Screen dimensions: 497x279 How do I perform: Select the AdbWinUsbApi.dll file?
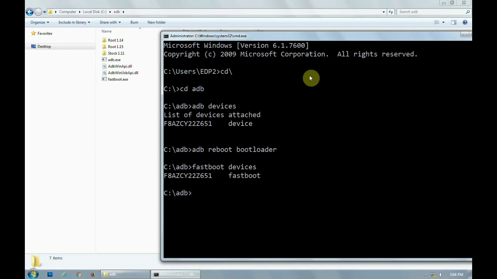tap(123, 73)
